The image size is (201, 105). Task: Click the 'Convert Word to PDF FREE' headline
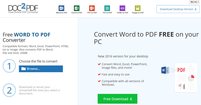click(x=146, y=38)
